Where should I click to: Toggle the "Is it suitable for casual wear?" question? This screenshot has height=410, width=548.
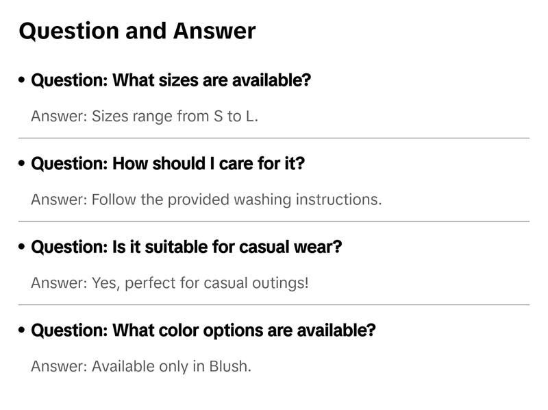(186, 247)
